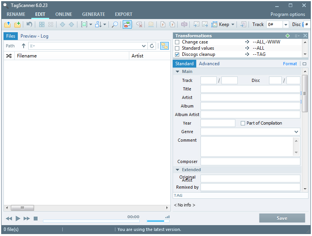The height and width of the screenshot is (236, 312).
Task: Click the export cover image icon
Action: 205,24
